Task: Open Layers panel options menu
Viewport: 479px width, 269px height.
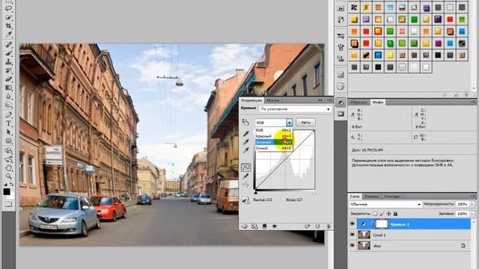Action: point(473,196)
